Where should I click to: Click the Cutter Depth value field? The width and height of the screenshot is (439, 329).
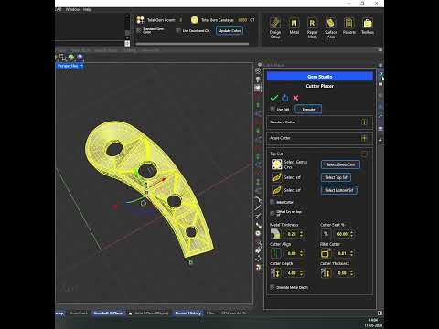point(291,273)
